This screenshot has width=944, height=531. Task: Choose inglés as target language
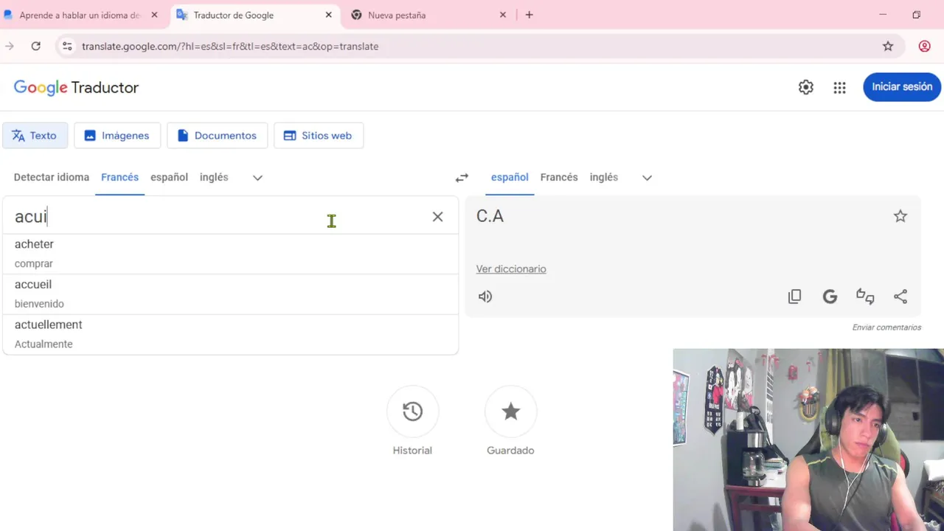(604, 177)
